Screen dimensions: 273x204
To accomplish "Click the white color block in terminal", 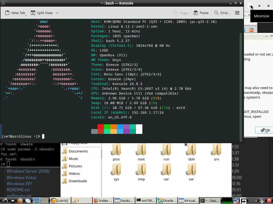I will coord(139,129).
